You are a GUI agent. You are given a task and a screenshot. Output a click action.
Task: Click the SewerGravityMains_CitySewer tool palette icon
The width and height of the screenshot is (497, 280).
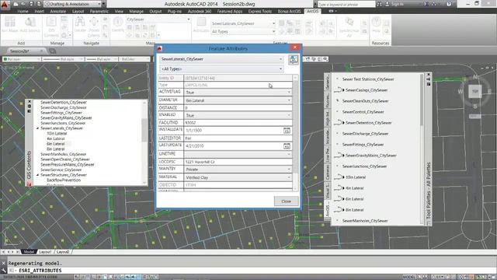click(339, 156)
